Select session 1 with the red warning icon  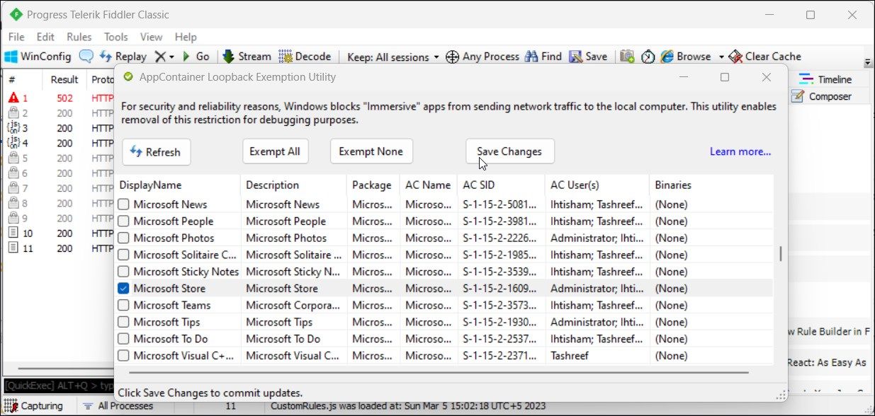[13, 98]
